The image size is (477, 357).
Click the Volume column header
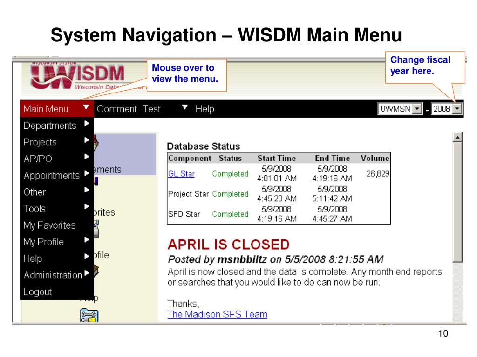(375, 158)
